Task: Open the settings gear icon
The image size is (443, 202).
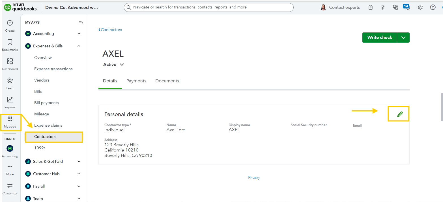Action: [420, 8]
